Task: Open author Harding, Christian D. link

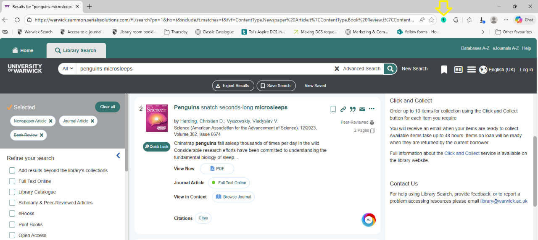Action: [x=202, y=121]
